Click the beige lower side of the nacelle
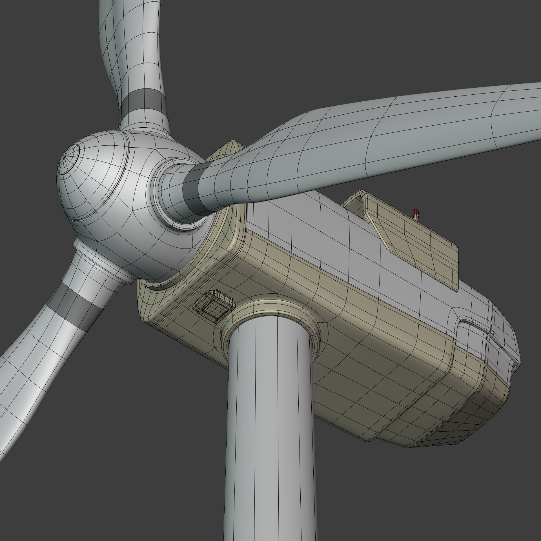This screenshot has width=541, height=541. (366, 352)
